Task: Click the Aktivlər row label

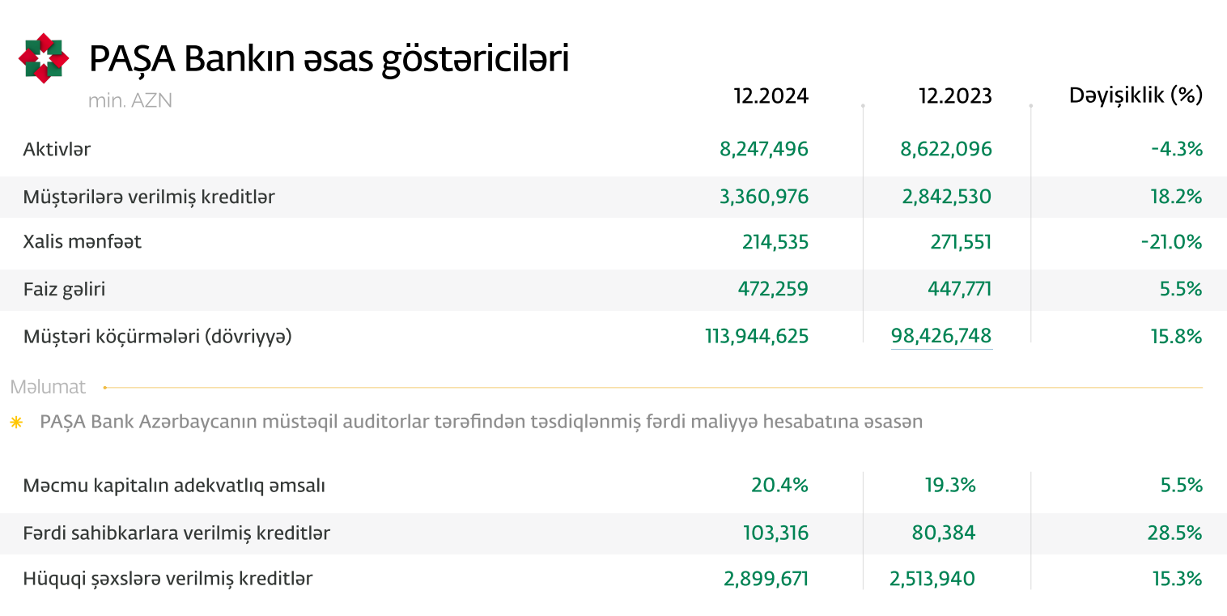Action: pyautogui.click(x=57, y=150)
